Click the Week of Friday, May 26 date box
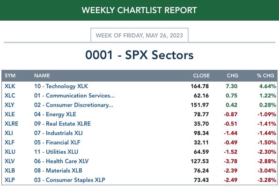Viewport: 279px width, 188px height. tap(139, 35)
